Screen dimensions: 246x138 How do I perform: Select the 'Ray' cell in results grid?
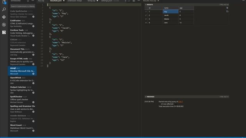[x=171, y=11]
